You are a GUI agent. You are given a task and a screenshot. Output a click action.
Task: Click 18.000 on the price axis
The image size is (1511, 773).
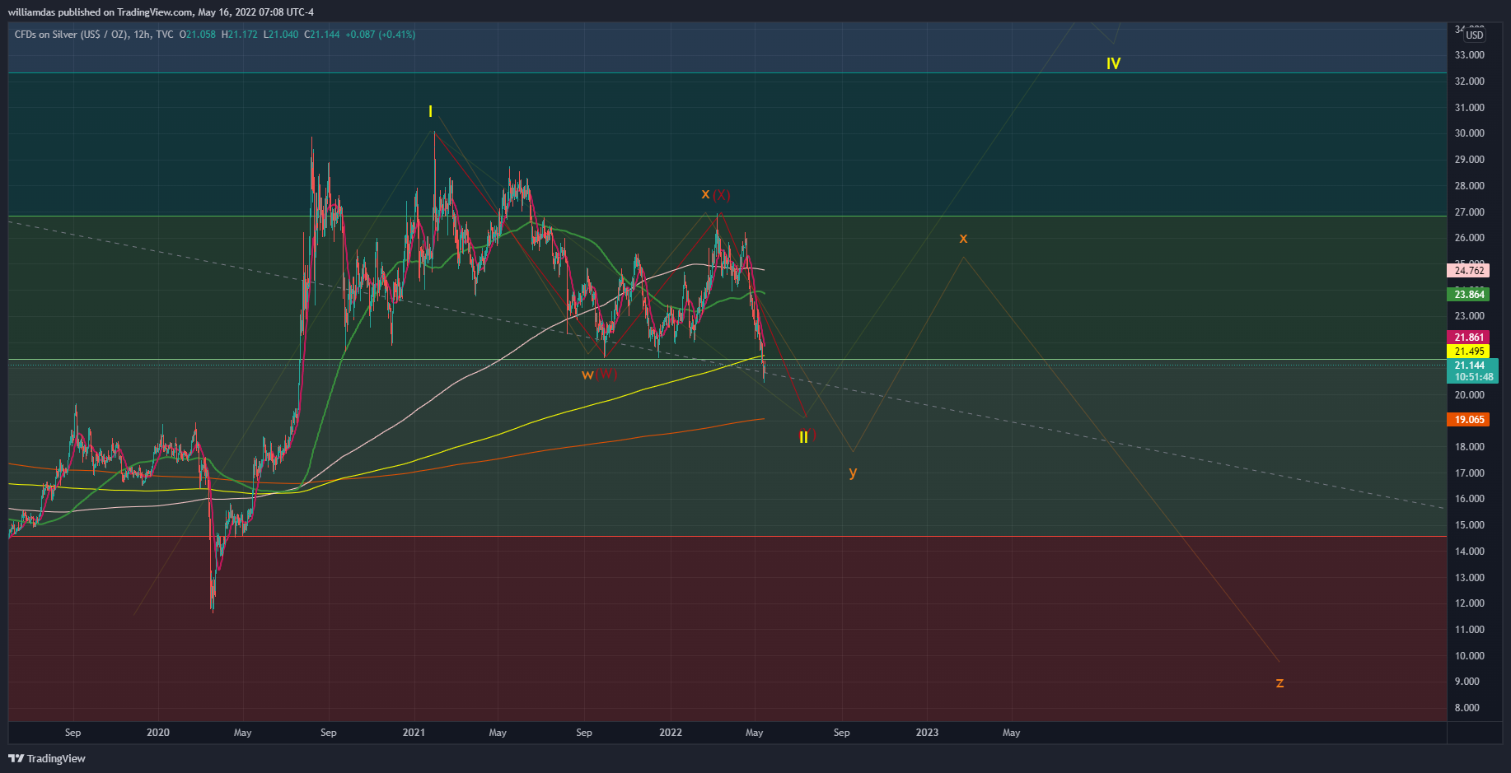pos(1469,447)
